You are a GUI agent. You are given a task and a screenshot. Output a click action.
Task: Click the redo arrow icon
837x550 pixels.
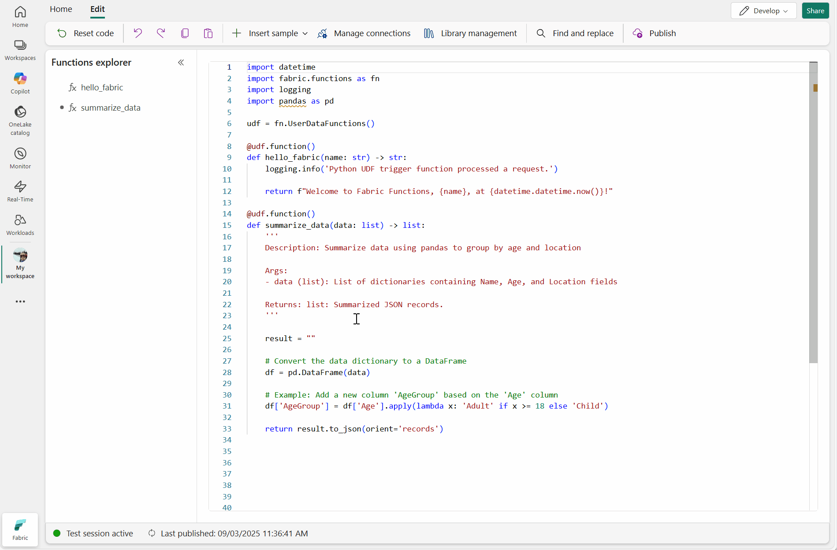tap(161, 33)
